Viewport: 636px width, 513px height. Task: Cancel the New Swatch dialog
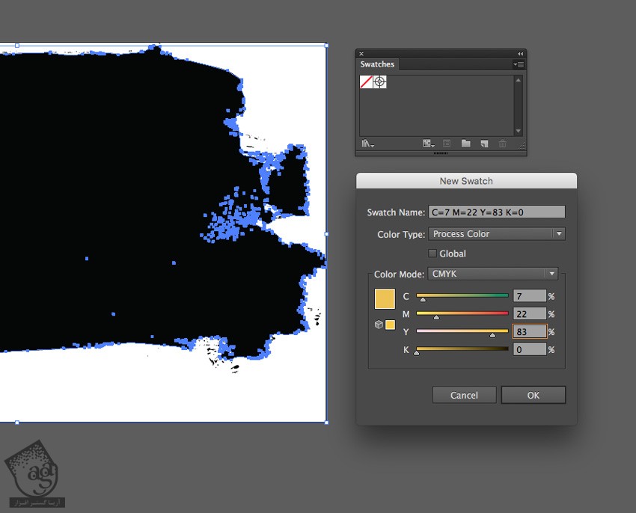coord(464,395)
